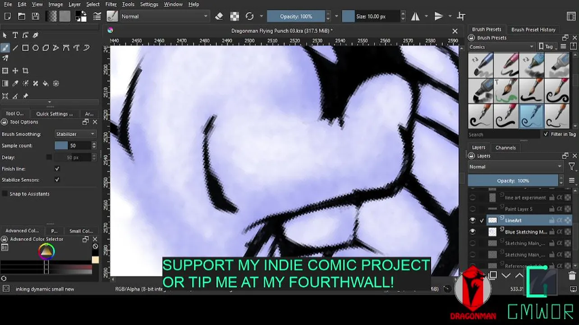Open the brush settings editor
Screen dimensions: 579x325
pos(97,16)
